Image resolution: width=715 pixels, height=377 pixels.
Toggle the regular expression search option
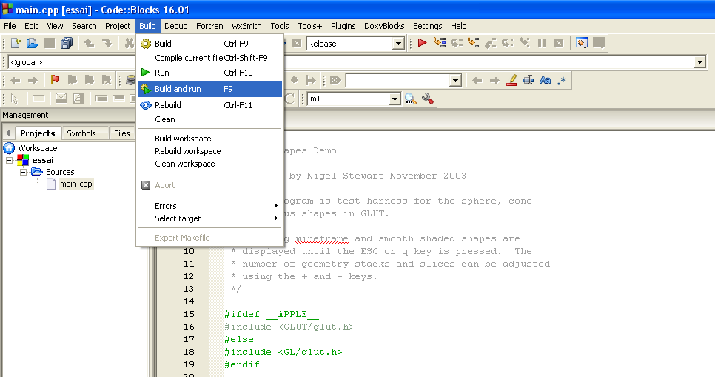tap(563, 80)
